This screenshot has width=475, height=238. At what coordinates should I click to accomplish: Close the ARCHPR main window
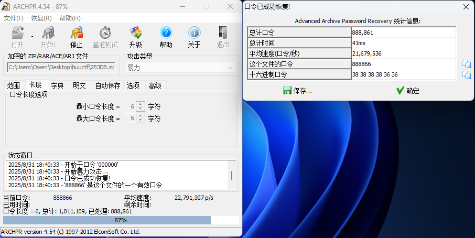tap(230, 6)
